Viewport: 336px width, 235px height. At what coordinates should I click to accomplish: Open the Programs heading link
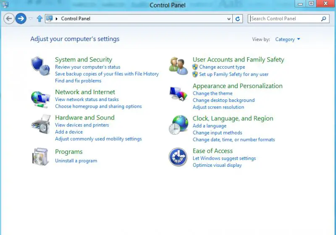69,152
